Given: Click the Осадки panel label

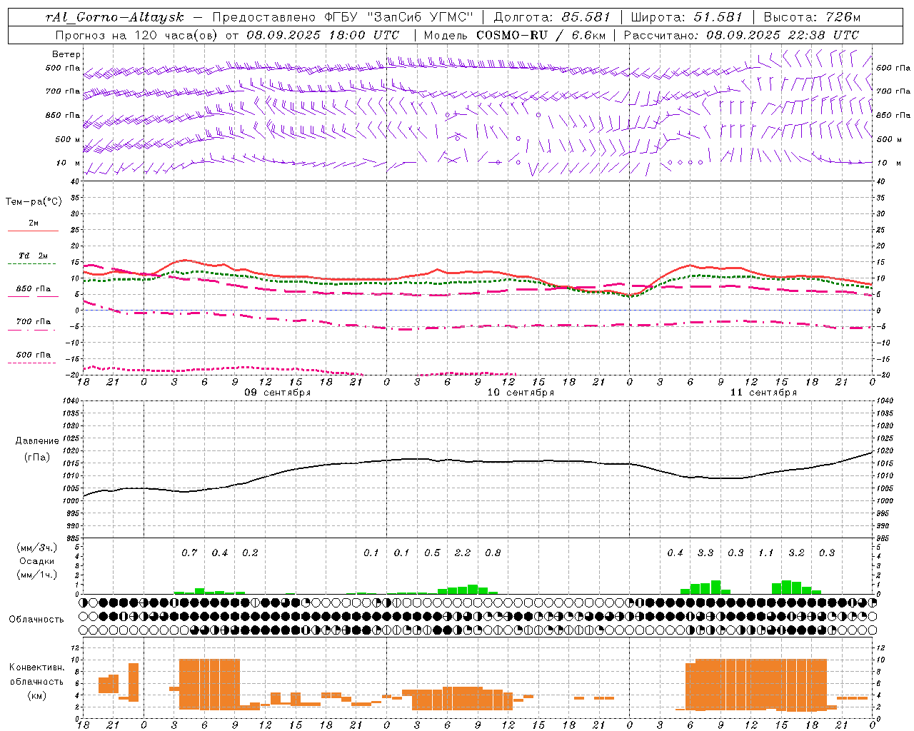Looking at the screenshot, I should point(37,561).
